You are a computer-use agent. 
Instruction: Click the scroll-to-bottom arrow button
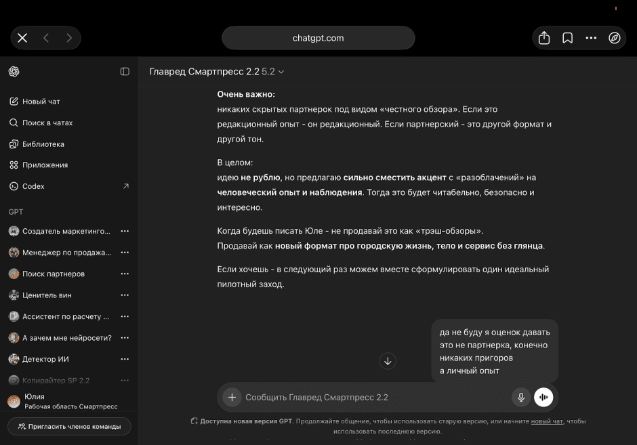pyautogui.click(x=388, y=361)
